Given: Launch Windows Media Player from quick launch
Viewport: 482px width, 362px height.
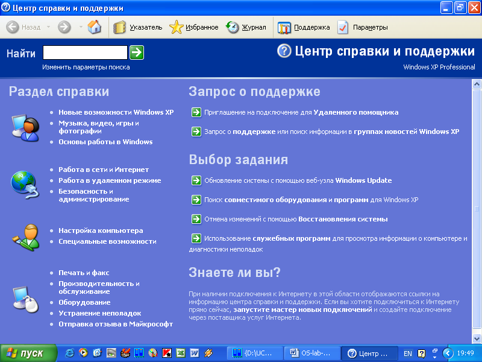Looking at the screenshot, I should pos(83,353).
